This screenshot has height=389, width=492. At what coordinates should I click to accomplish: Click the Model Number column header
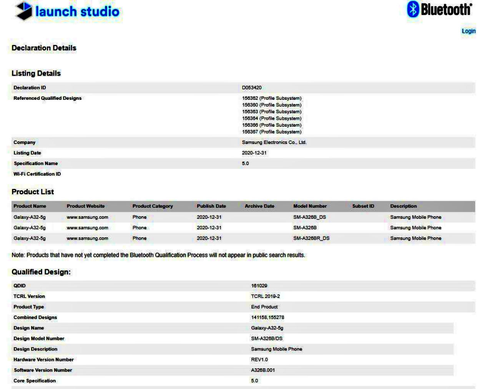310,206
